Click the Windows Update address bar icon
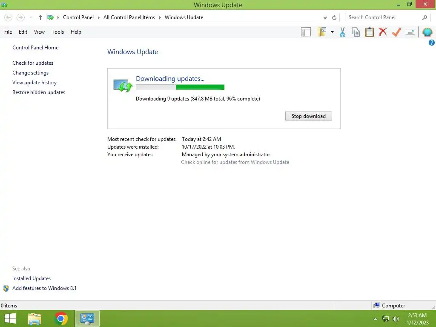Screen dimensions: 436x327 pos(51,17)
